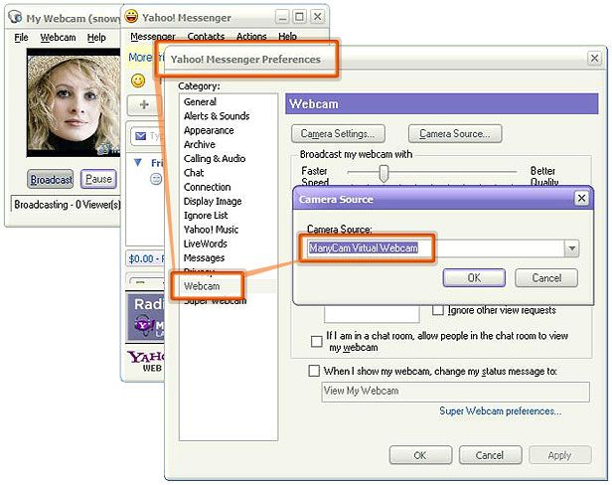Click the plus add-contact button

click(144, 104)
